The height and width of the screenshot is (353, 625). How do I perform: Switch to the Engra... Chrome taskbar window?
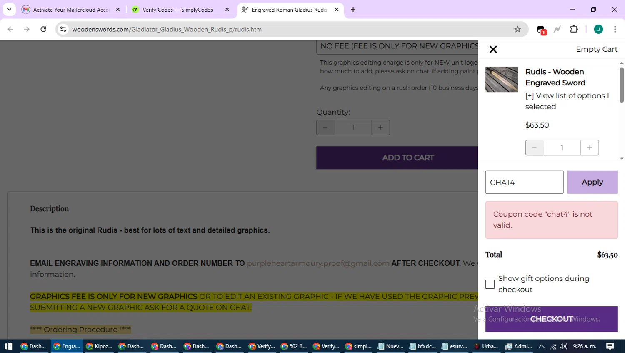[x=67, y=346]
